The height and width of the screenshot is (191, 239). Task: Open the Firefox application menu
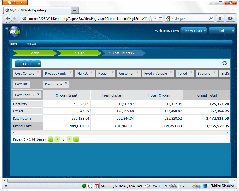[15, 3]
